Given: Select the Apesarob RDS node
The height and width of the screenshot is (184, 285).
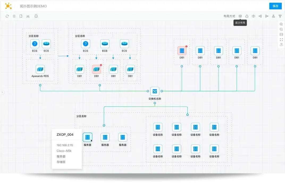Looking at the screenshot, I should point(40,69).
